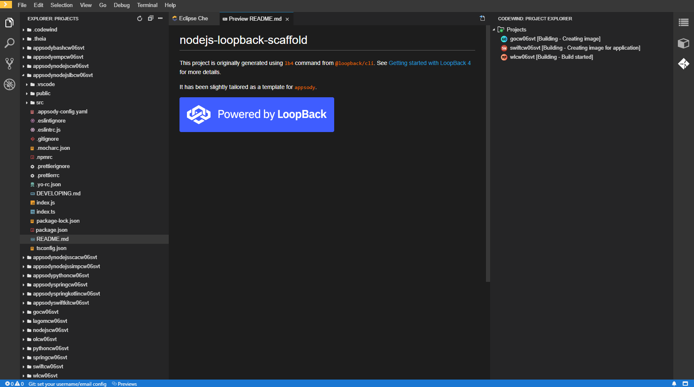The height and width of the screenshot is (387, 694).
Task: Switch to the Eclipse Che tab
Action: click(193, 18)
